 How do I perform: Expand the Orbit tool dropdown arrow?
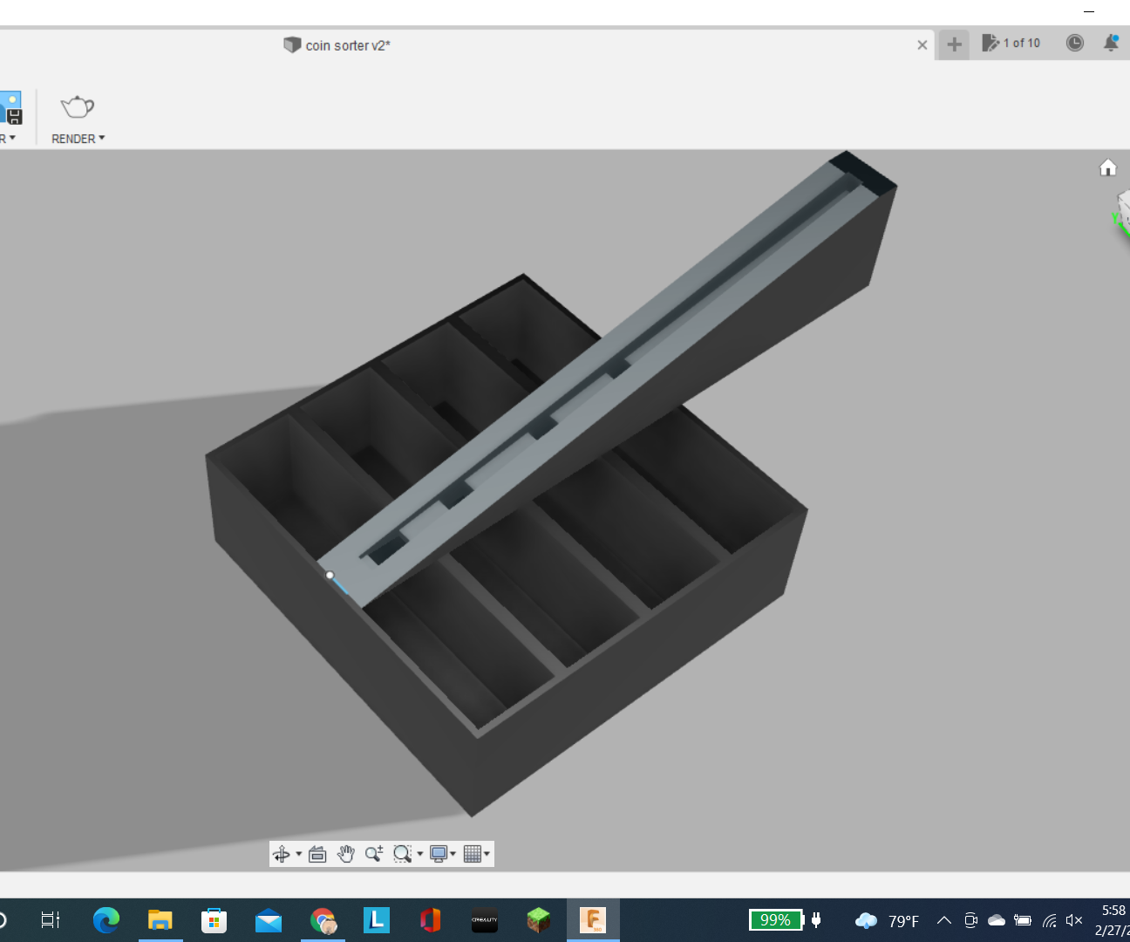tap(299, 854)
